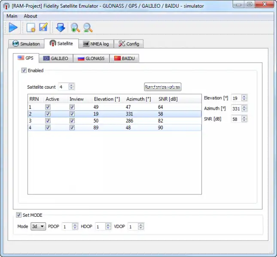
Task: Click the edit document pencil toolbar icon
Action: 43,27
